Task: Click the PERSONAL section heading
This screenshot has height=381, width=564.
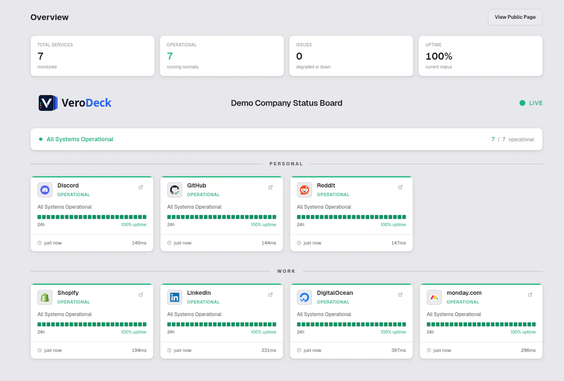Action: click(x=286, y=164)
